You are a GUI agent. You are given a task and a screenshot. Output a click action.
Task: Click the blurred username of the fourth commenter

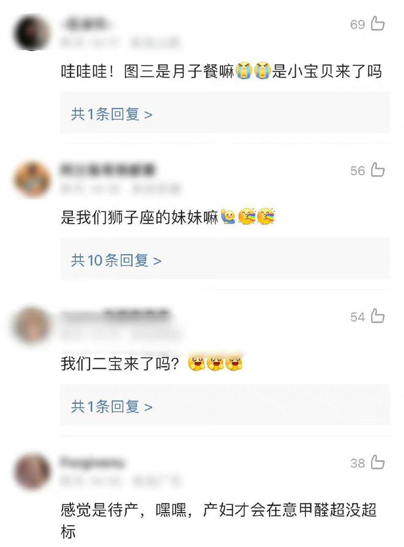(x=92, y=462)
